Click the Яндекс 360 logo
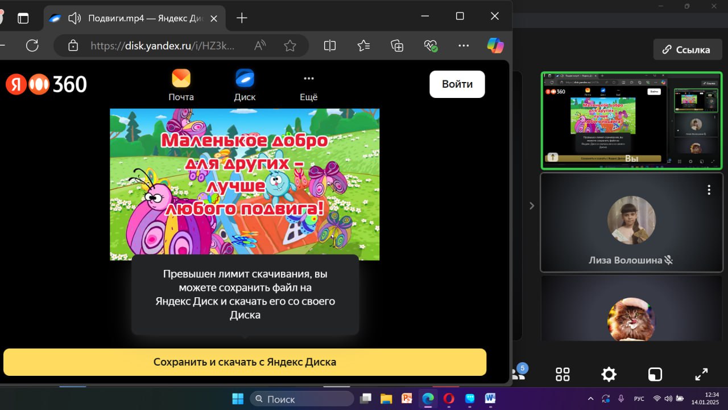728x410 pixels. point(46,84)
